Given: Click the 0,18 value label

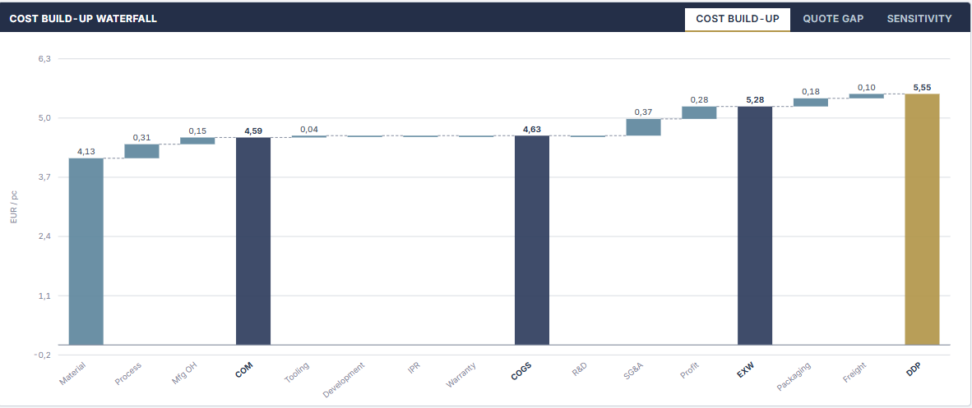Looking at the screenshot, I should point(811,91).
